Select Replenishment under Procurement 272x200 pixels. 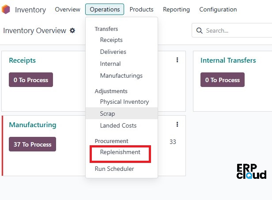click(x=120, y=152)
